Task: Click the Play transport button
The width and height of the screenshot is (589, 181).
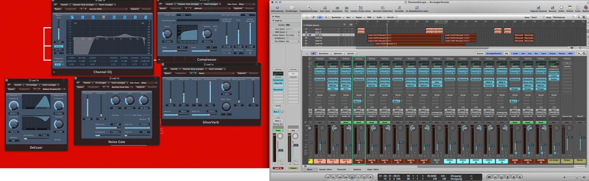Action: coord(358,177)
